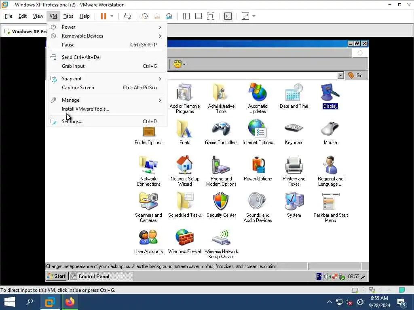Open the Fonts folder icon
Image resolution: width=414 pixels, height=310 pixels.
click(184, 132)
